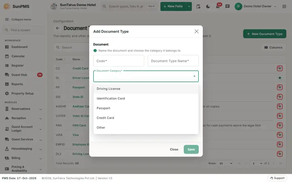Open the Support button
Viewport: 292px width, 182px height.
pos(277,178)
